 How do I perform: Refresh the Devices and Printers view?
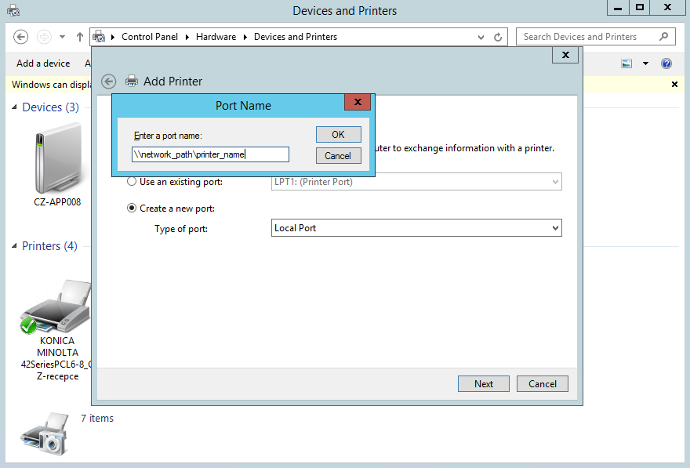tap(496, 37)
